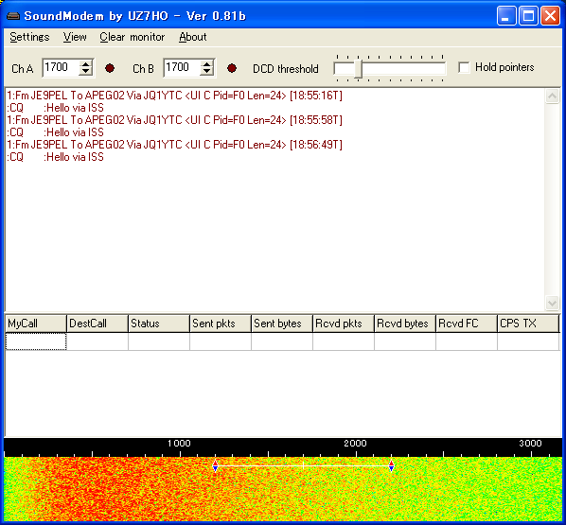Image resolution: width=566 pixels, height=525 pixels.
Task: Click the Ch A DCD indicator light
Action: click(110, 68)
